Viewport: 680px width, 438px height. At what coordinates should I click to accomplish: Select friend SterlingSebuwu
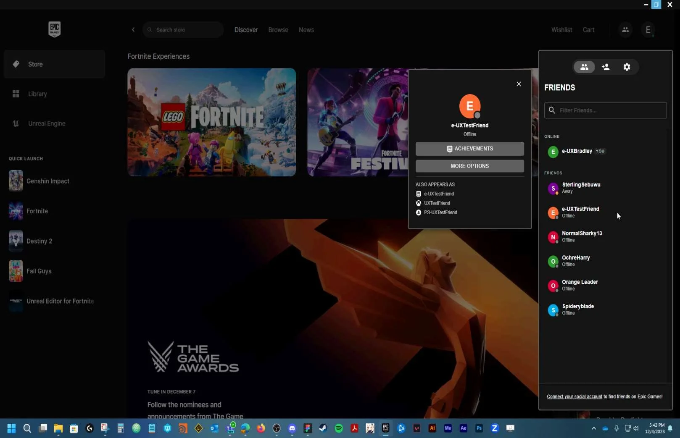605,188
